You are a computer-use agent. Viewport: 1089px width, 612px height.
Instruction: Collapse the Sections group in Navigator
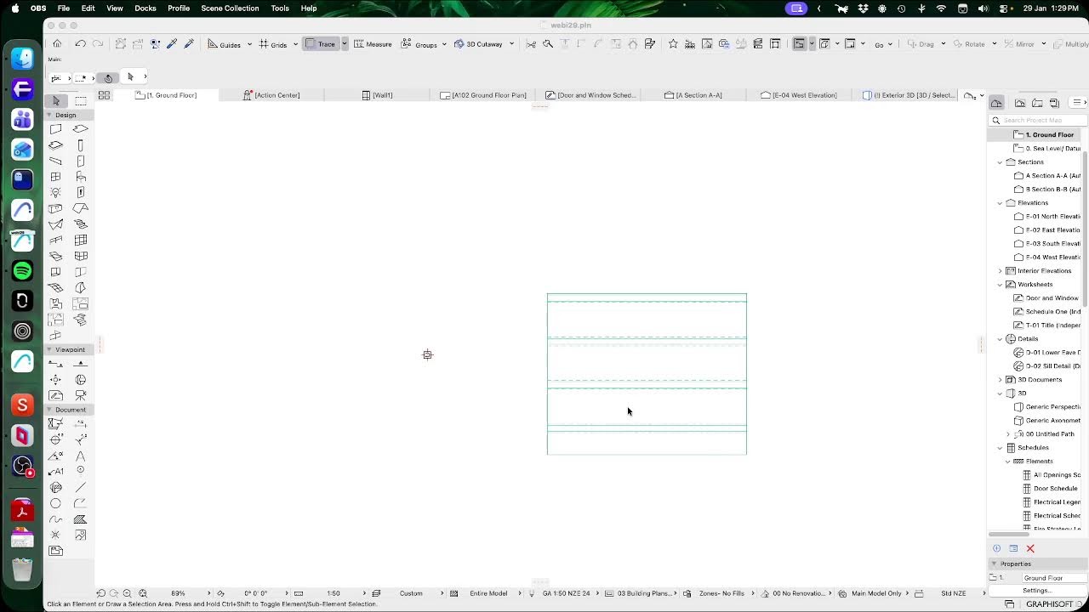(x=1001, y=162)
